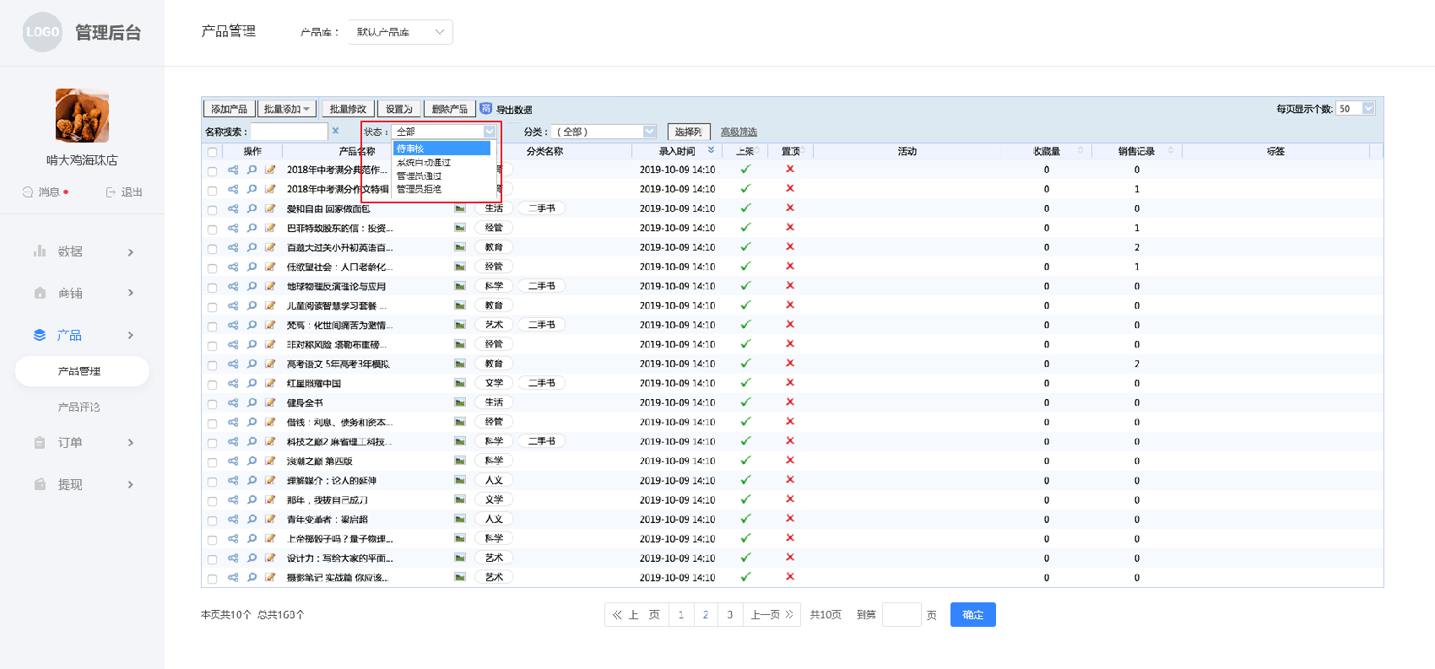The image size is (1435, 669).
Task: Tick checkbox for 健身全书
Action: 212,404
